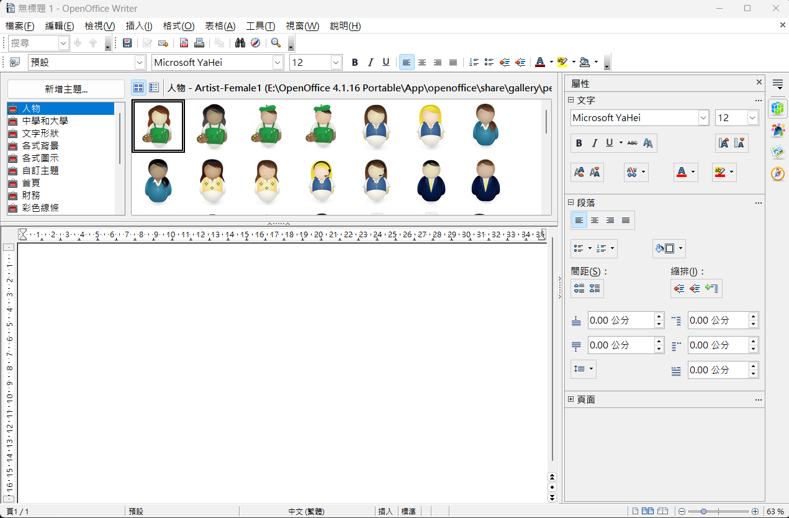Click the zoom slider in status bar
Screen dimensions: 789x518
pyautogui.click(x=704, y=511)
